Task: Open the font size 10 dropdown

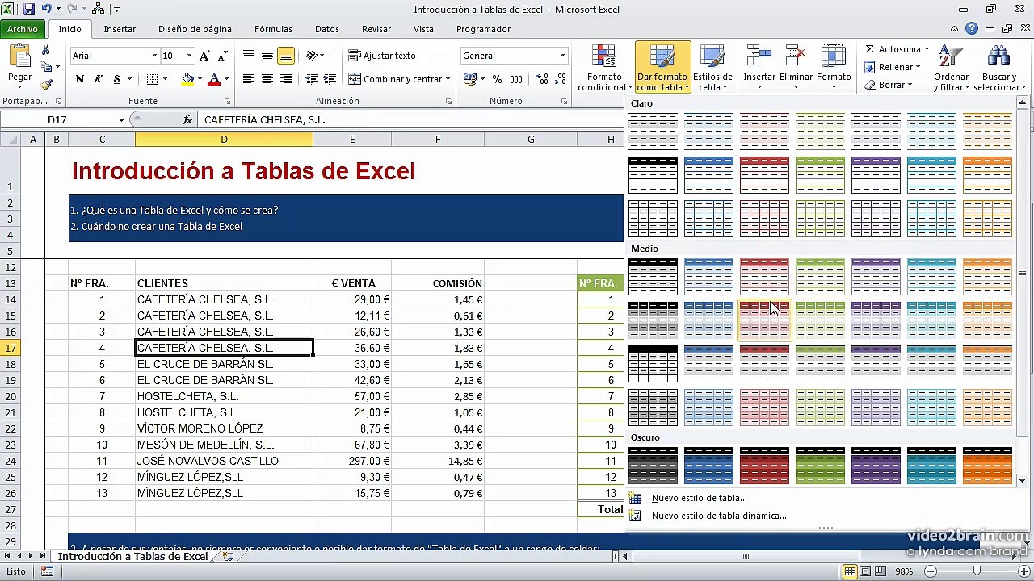Action: (190, 56)
